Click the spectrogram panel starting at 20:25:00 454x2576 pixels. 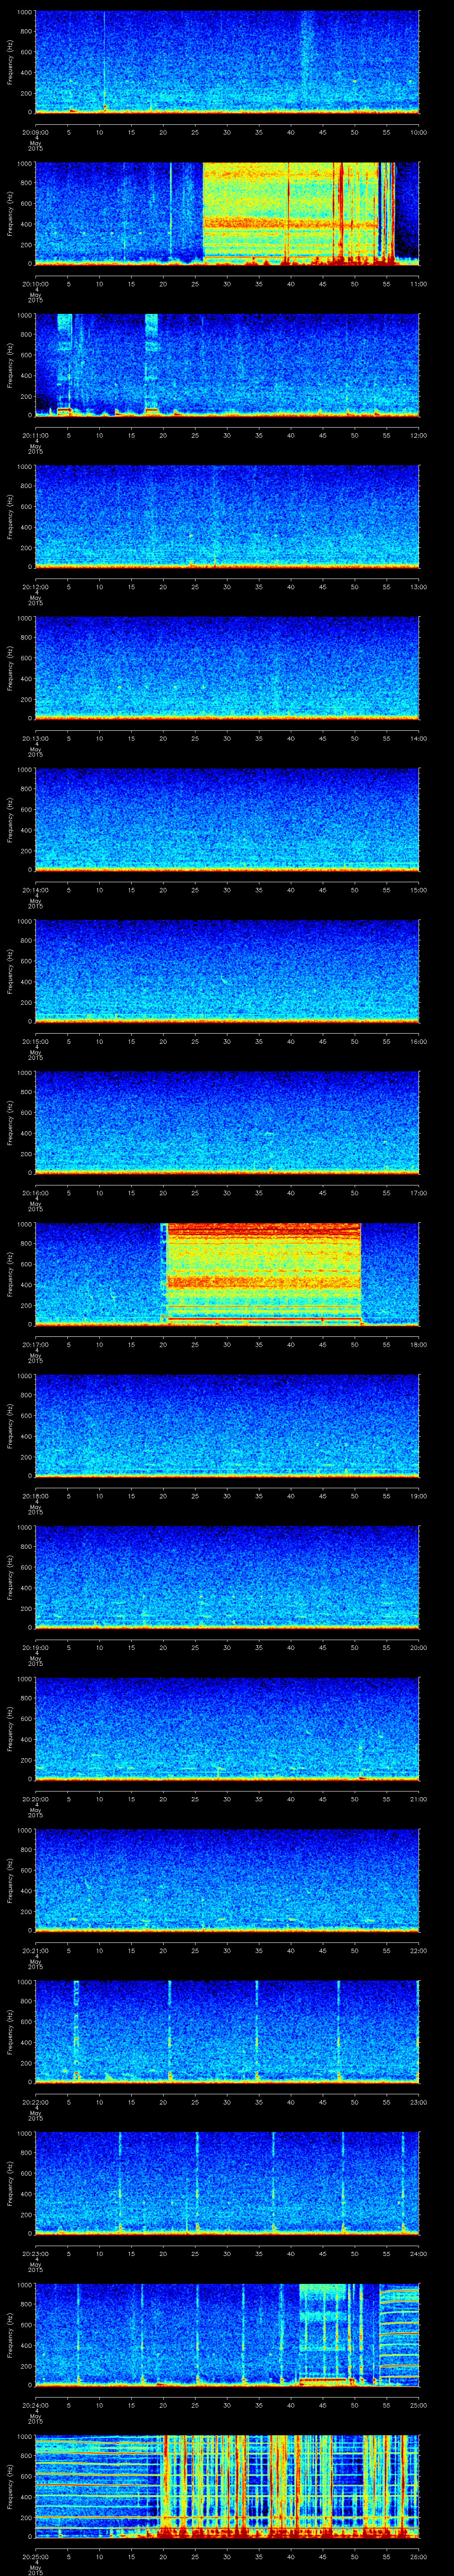pyautogui.click(x=227, y=2486)
